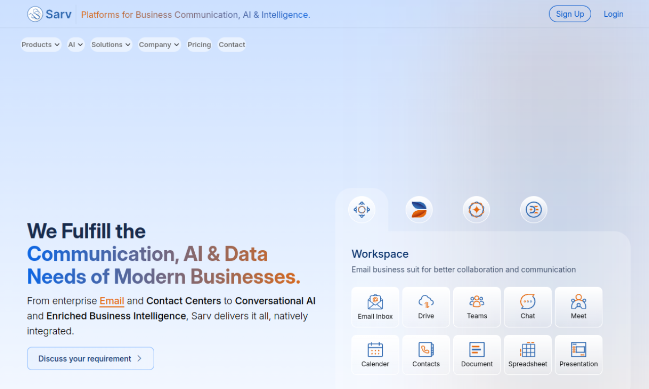Open the Contacts tile
The image size is (649, 389).
pyautogui.click(x=426, y=355)
